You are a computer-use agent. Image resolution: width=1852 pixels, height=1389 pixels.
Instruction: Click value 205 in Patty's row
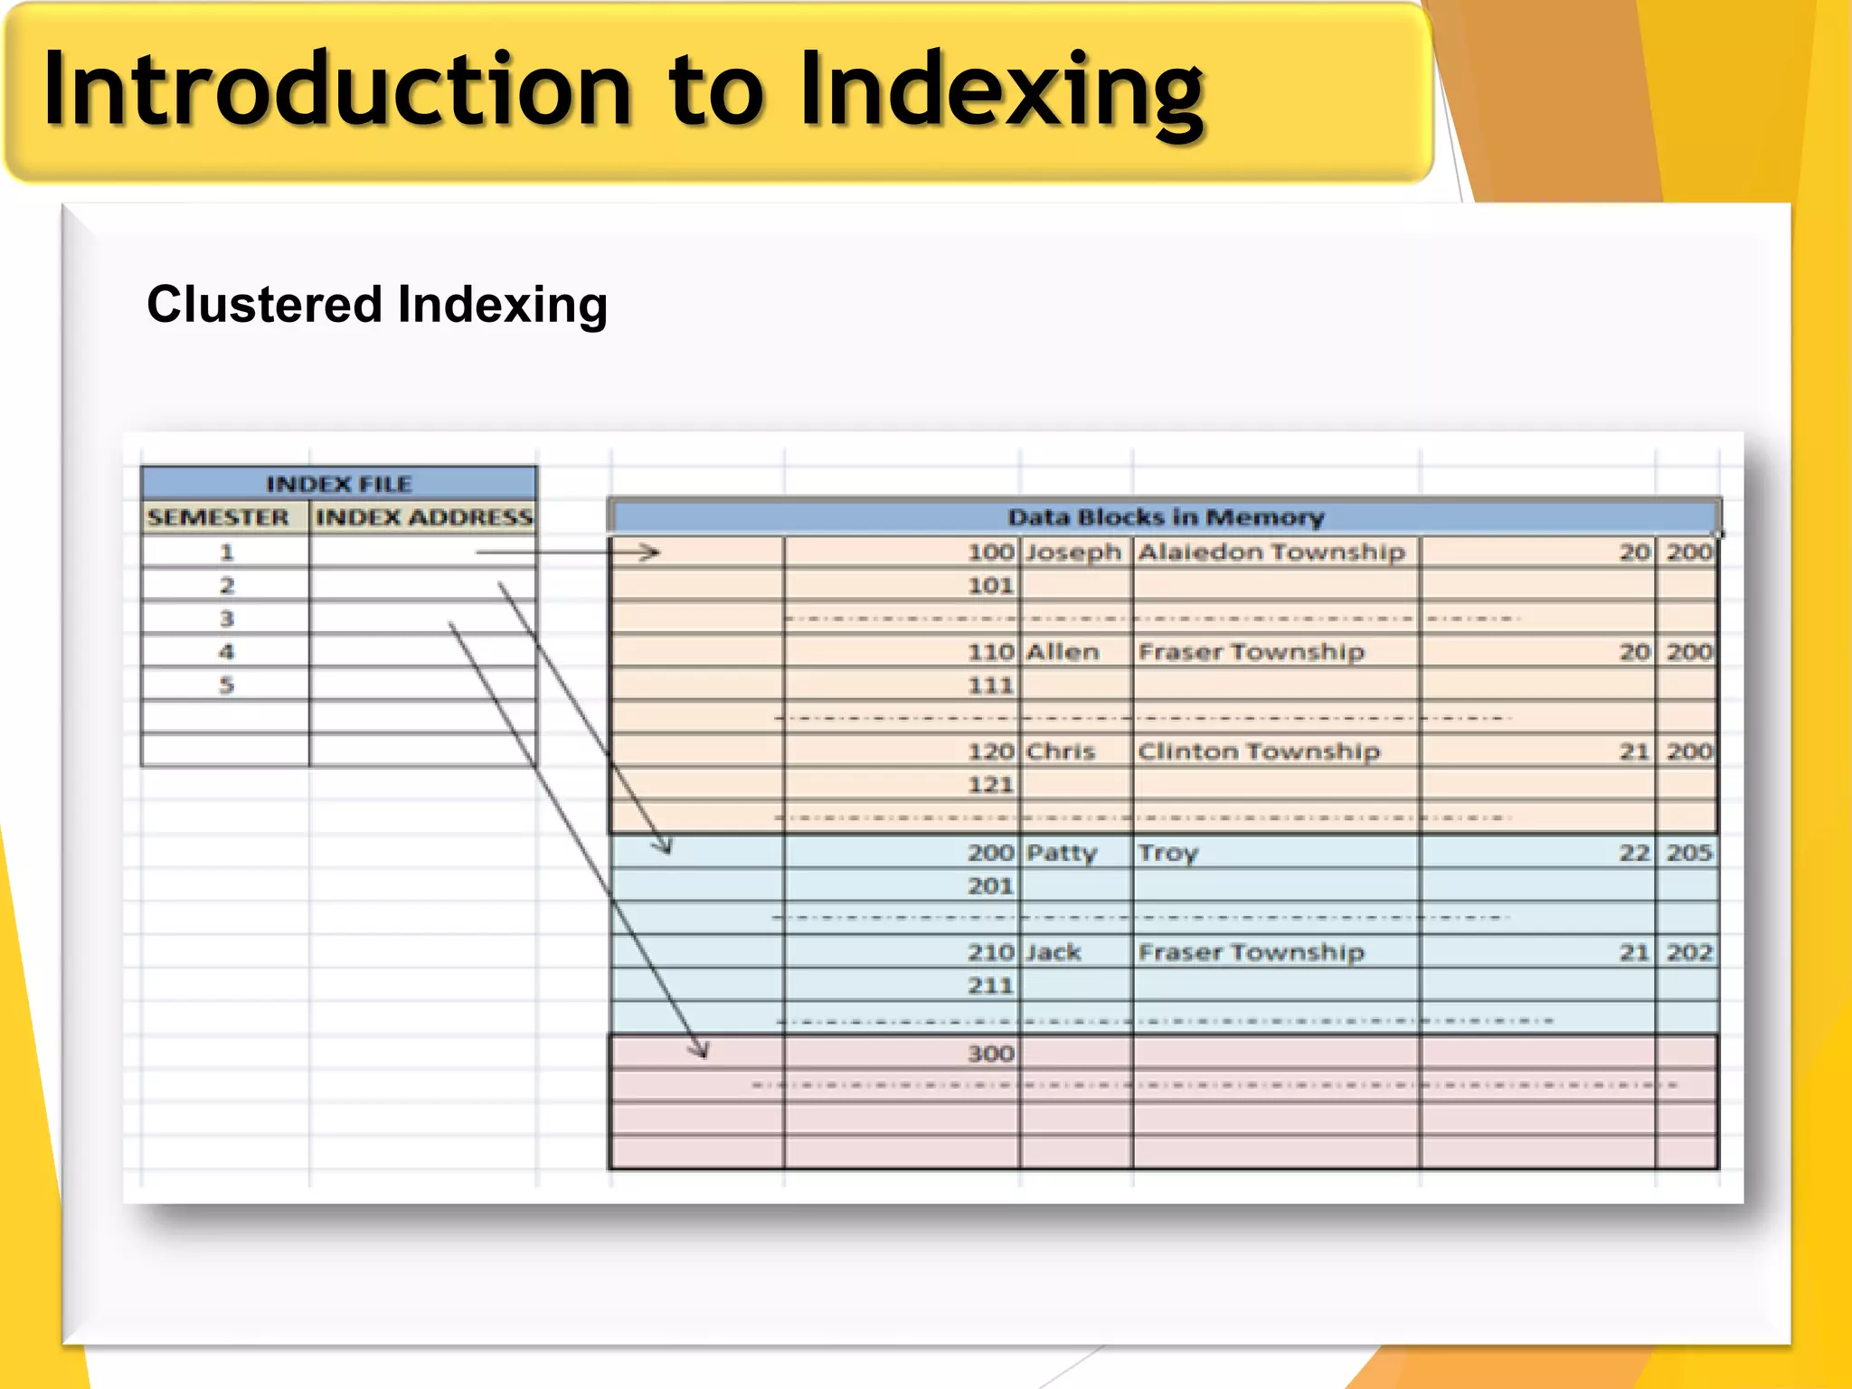(x=1687, y=853)
